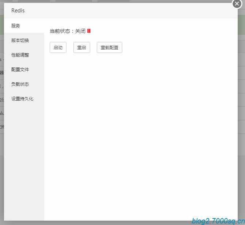This screenshot has height=225, width=245.
Task: Click the Redis dialog title
Action: click(x=18, y=11)
